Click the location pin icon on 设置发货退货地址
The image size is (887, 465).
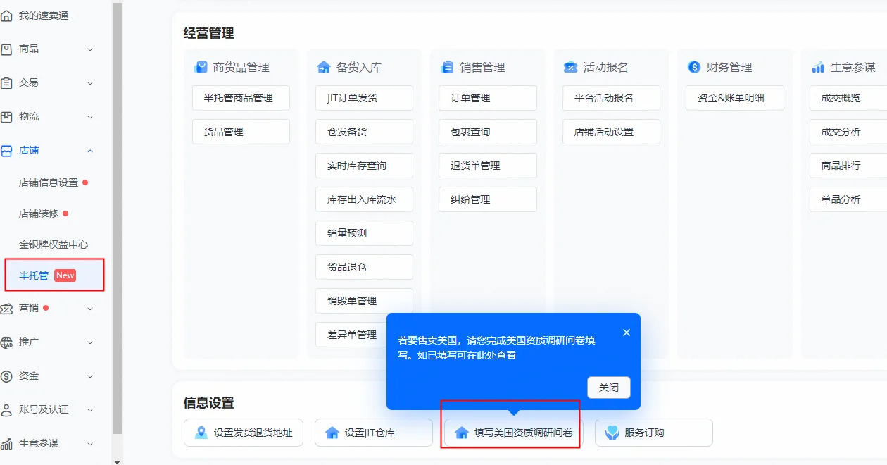201,433
